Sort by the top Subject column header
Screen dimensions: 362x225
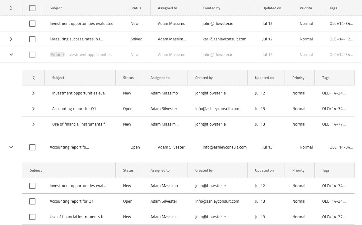click(x=56, y=8)
